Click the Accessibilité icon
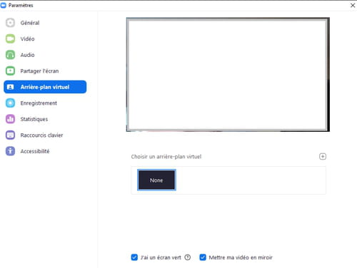Viewport: 357px width, 268px height. pyautogui.click(x=10, y=151)
